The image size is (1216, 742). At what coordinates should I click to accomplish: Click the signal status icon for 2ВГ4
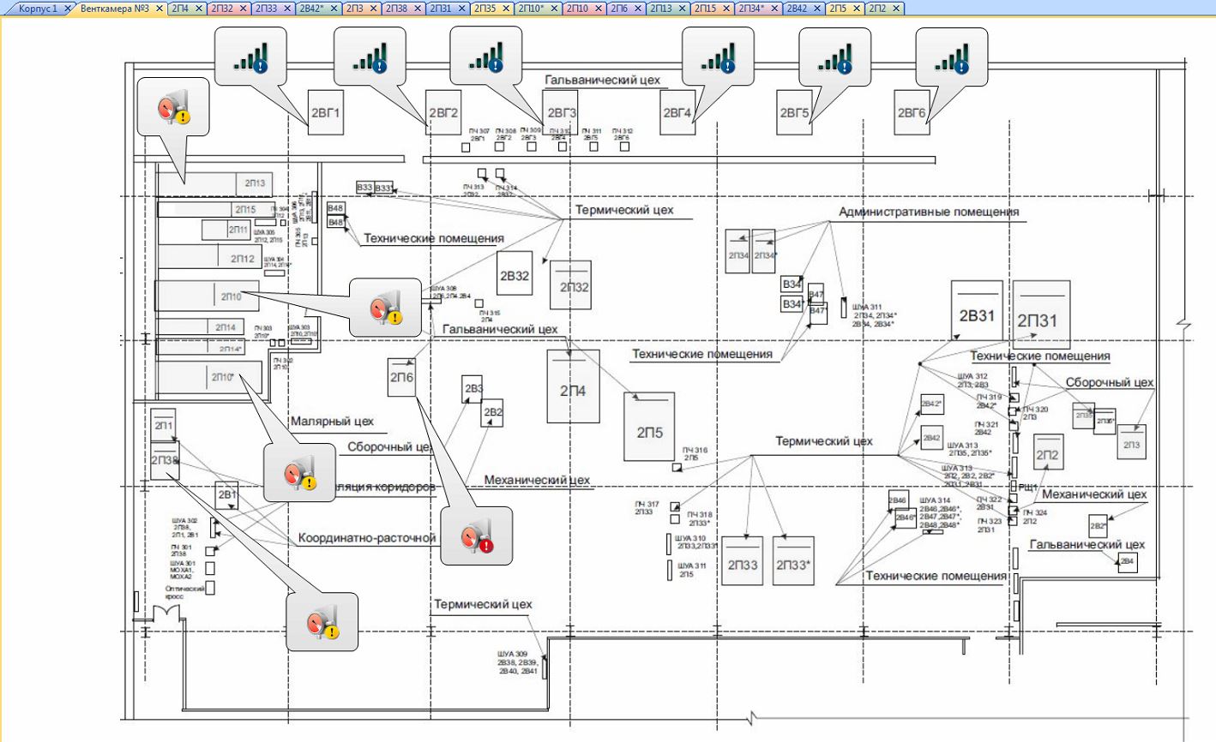click(x=718, y=57)
